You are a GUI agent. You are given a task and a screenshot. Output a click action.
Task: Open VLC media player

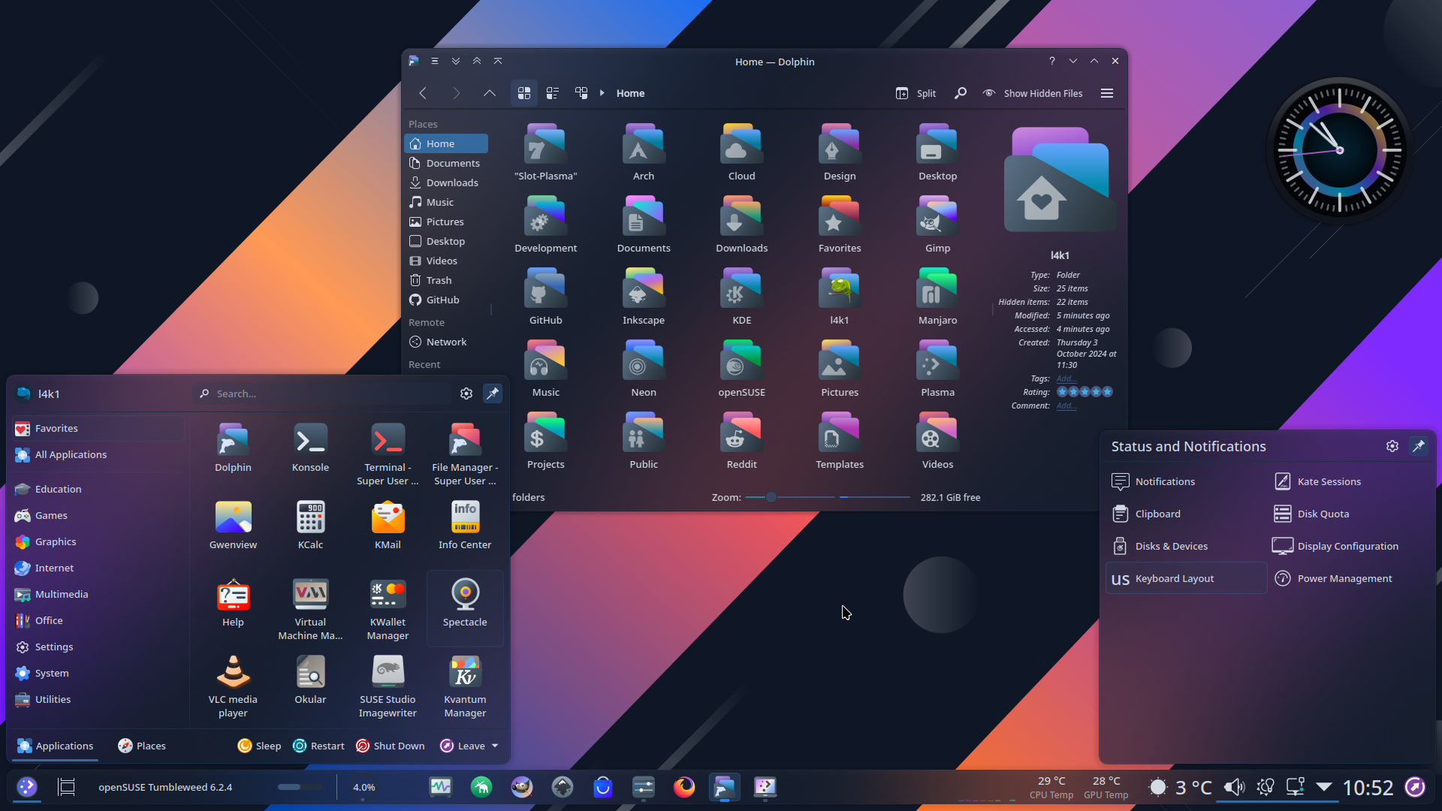pyautogui.click(x=233, y=686)
